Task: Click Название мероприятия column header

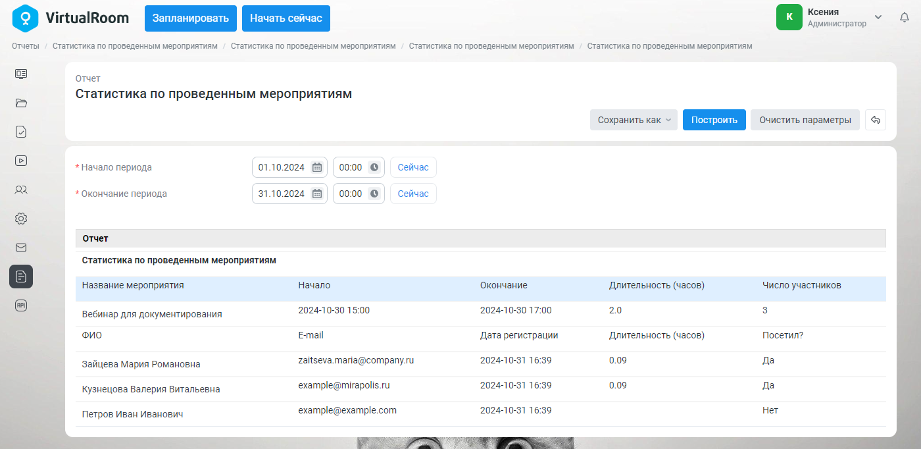Action: tap(133, 285)
